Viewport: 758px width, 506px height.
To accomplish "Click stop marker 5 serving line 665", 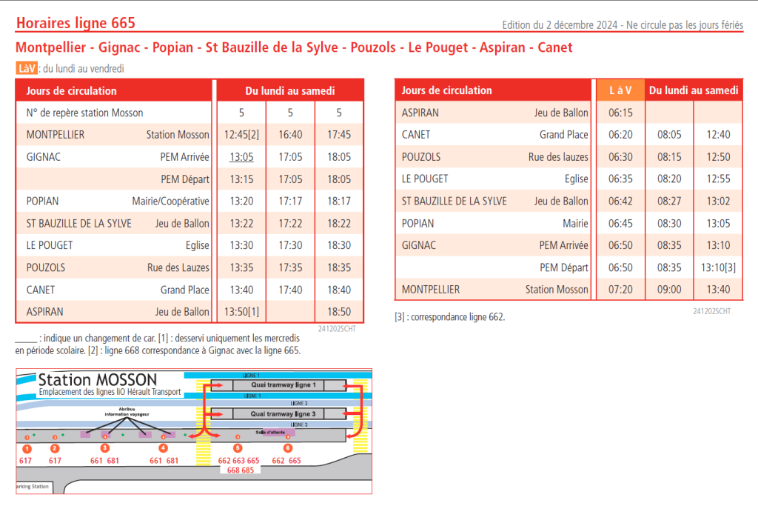I will pos(238,448).
